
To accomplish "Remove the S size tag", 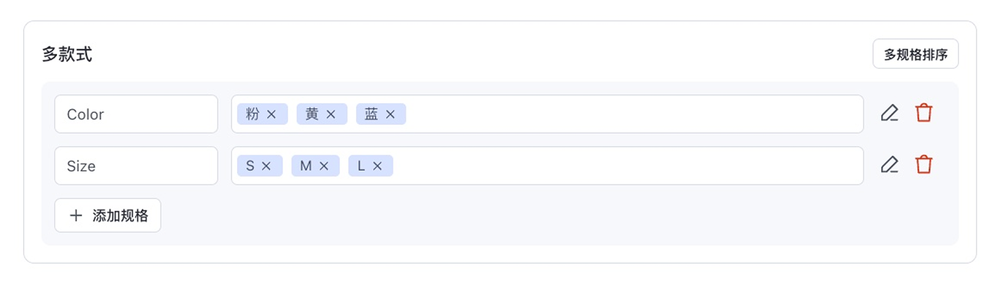I will click(266, 166).
